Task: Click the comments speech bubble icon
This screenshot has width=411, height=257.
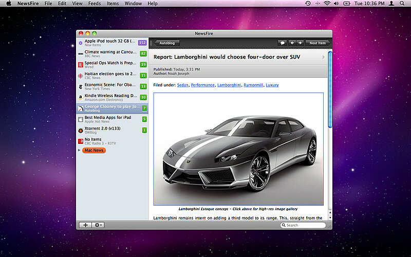Action: (x=282, y=43)
